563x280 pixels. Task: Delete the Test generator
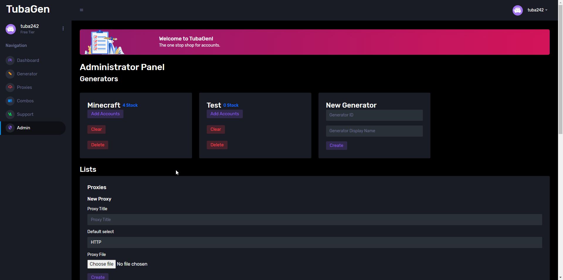[217, 145]
